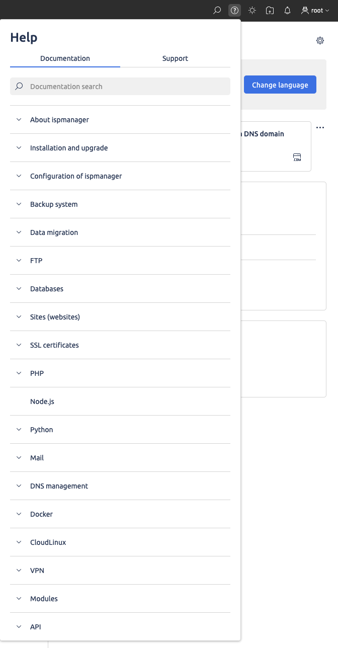Toggle the light/dark theme sun icon

click(252, 10)
